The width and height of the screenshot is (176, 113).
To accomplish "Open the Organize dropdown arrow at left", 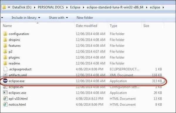I will (x=2, y=18).
